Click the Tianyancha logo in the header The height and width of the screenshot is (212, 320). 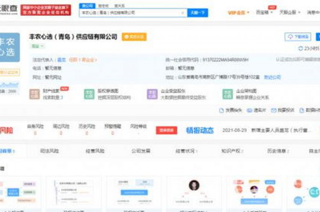click(x=9, y=10)
